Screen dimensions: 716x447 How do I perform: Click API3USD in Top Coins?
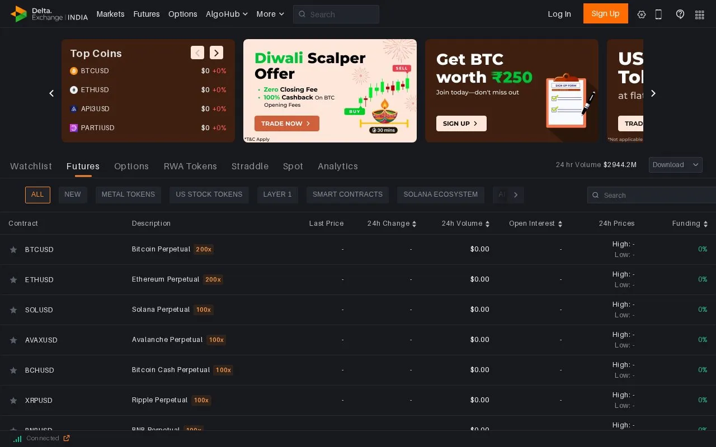point(95,109)
